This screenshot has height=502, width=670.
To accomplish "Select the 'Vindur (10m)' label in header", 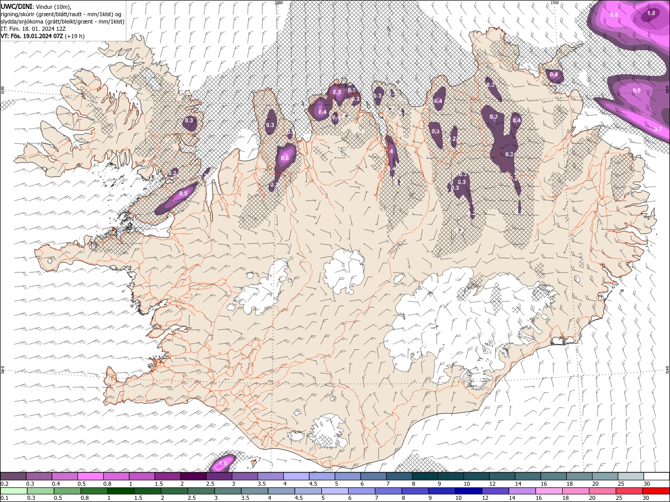I will pyautogui.click(x=53, y=6).
